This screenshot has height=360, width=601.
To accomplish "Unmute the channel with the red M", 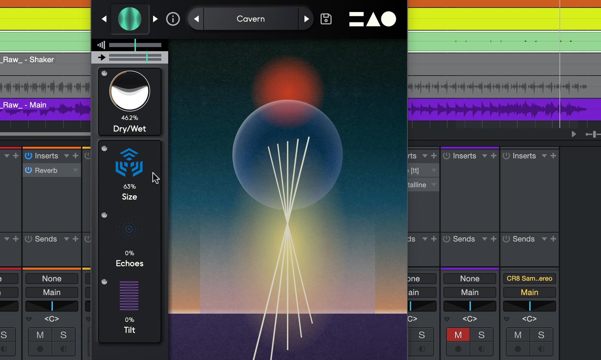I will (458, 335).
